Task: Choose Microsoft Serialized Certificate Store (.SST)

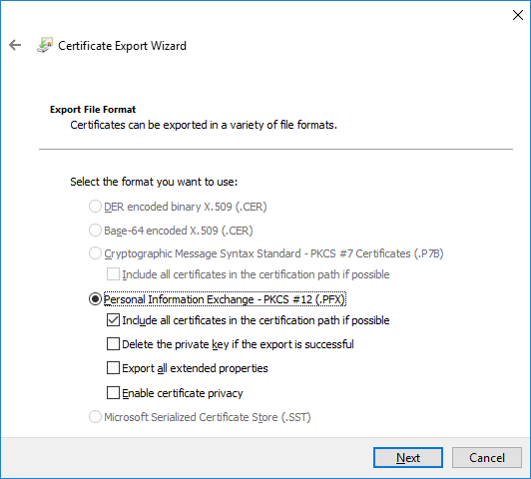Action: pos(95,417)
